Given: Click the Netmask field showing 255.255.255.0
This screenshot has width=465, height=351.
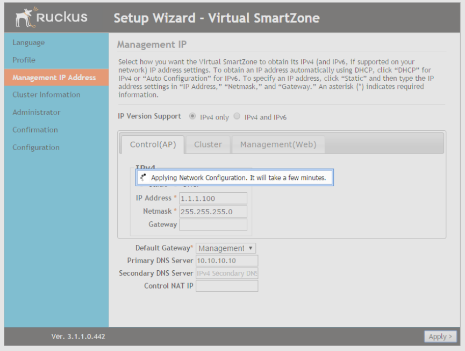Looking at the screenshot, I should (x=213, y=212).
